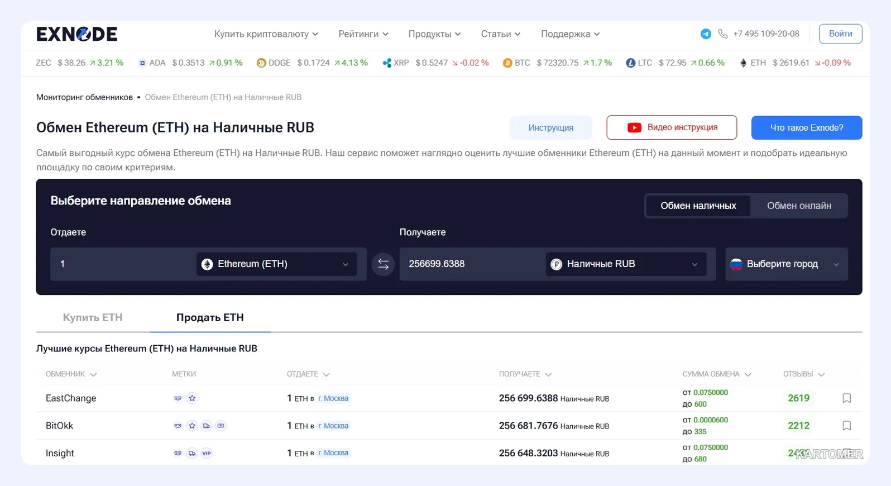
Task: Open the Telegram channel icon
Action: click(706, 34)
